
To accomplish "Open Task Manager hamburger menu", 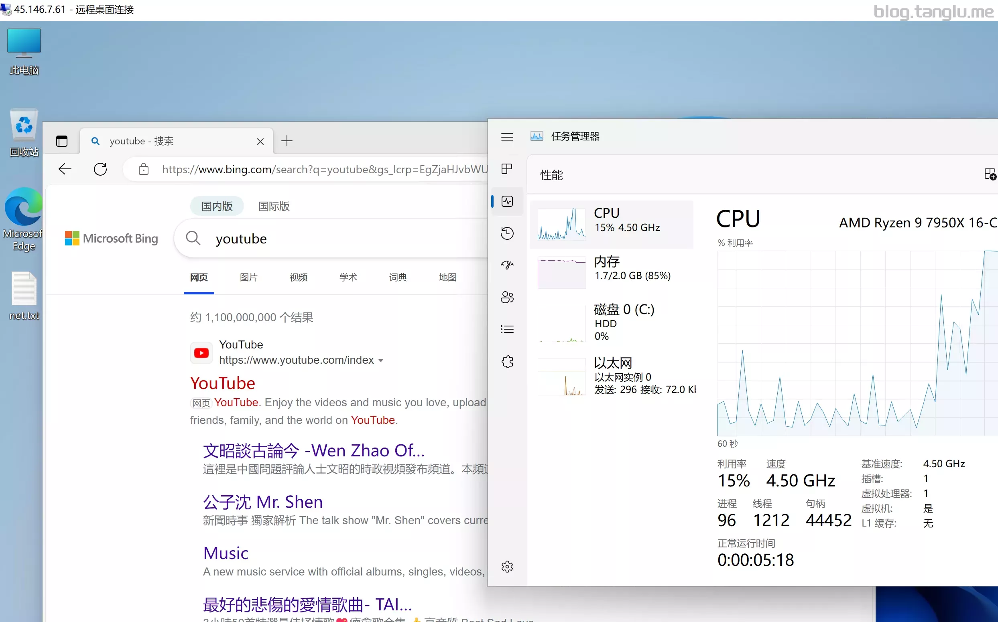I will coord(507,136).
